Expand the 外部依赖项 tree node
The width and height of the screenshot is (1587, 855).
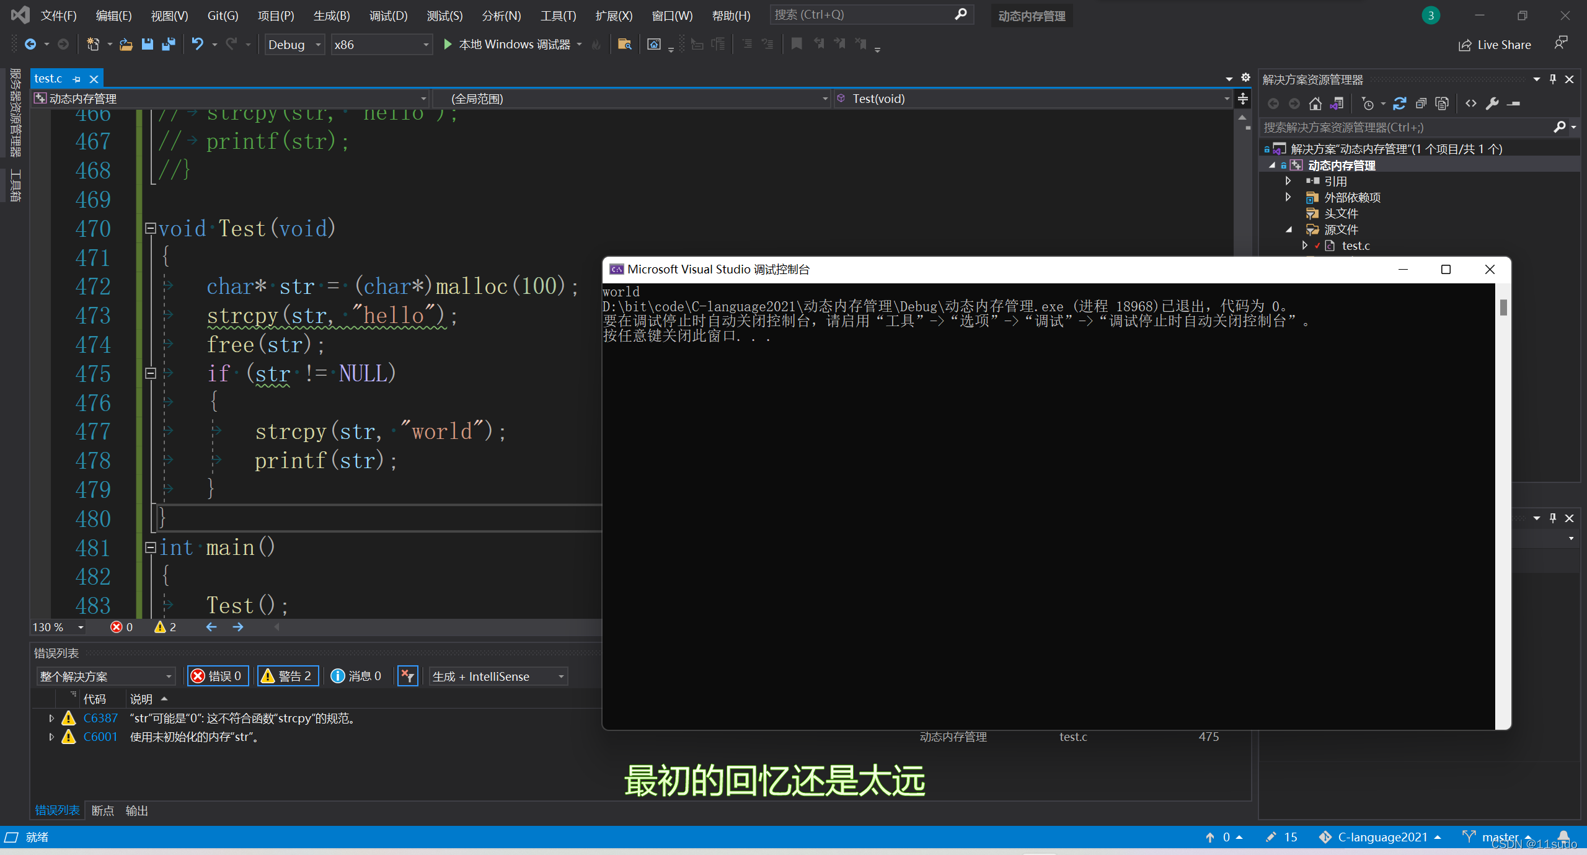click(1288, 197)
